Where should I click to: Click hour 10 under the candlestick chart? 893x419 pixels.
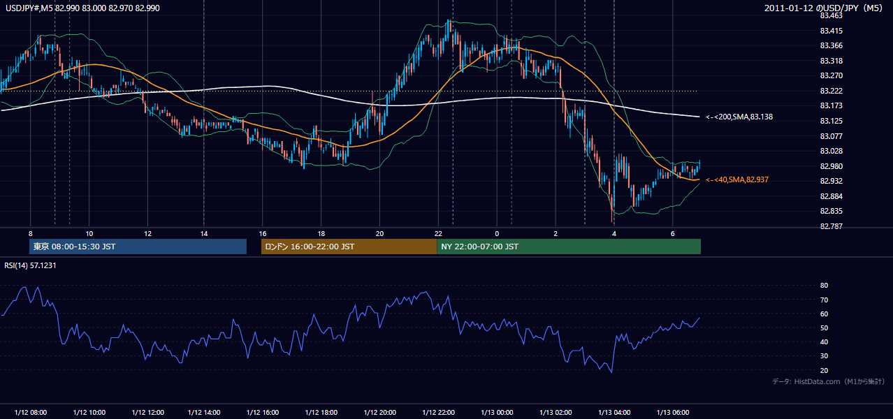(x=89, y=233)
